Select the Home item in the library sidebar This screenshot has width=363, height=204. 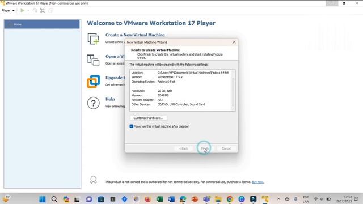[x=42, y=24]
